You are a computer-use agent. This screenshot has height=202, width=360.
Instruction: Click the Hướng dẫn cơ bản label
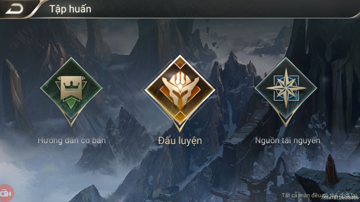(x=72, y=140)
